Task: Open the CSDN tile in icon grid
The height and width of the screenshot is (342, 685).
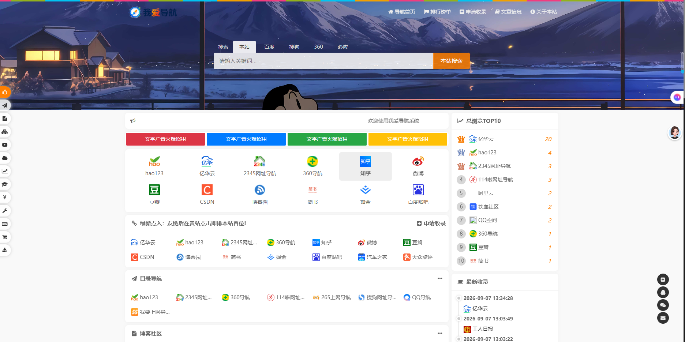Action: click(207, 195)
